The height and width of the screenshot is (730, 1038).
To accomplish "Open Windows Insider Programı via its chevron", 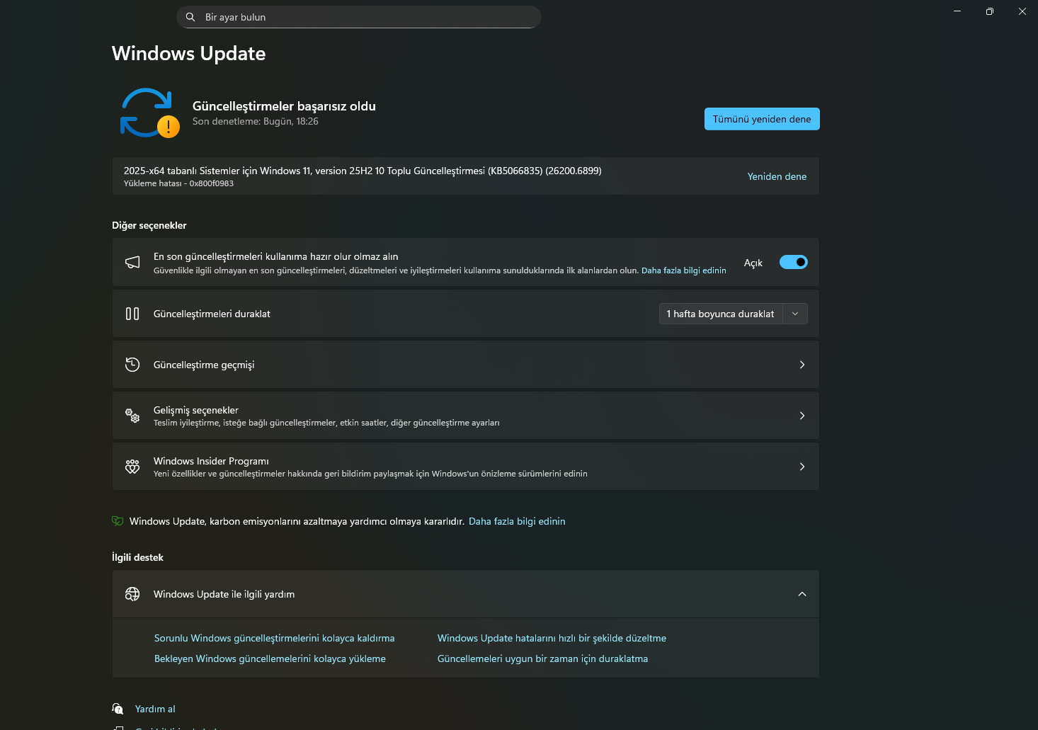I will click(x=802, y=467).
